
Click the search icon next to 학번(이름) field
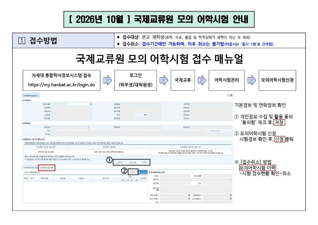pyautogui.click(x=91, y=104)
